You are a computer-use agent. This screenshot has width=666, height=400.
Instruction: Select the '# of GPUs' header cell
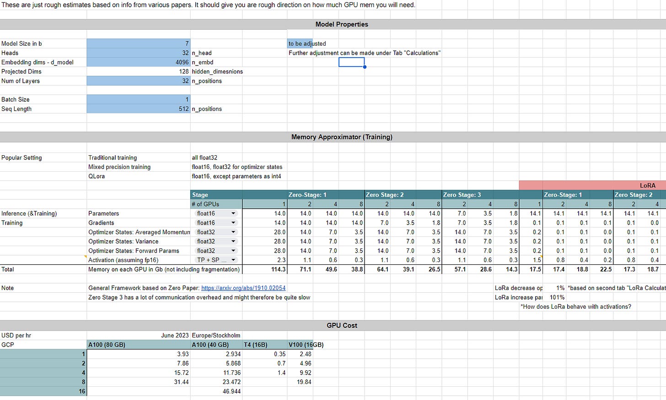click(216, 204)
